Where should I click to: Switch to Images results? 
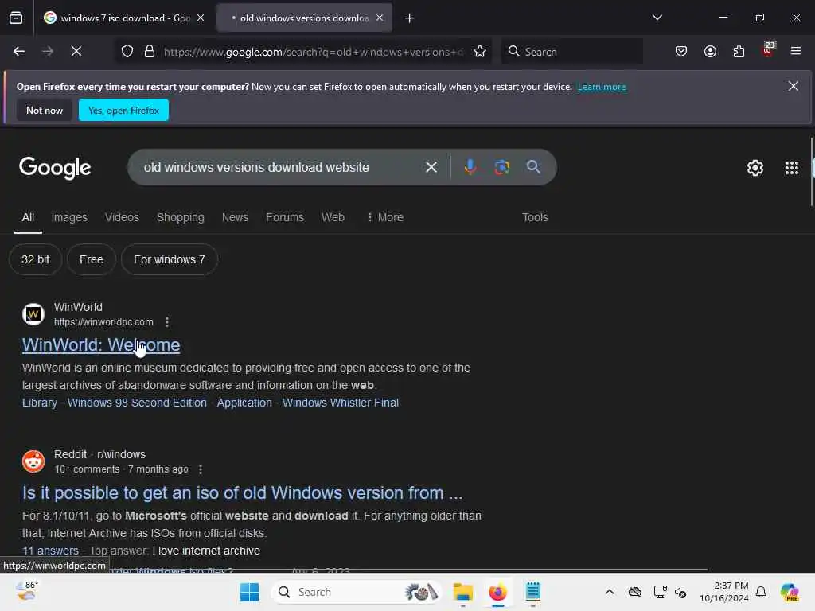click(69, 217)
